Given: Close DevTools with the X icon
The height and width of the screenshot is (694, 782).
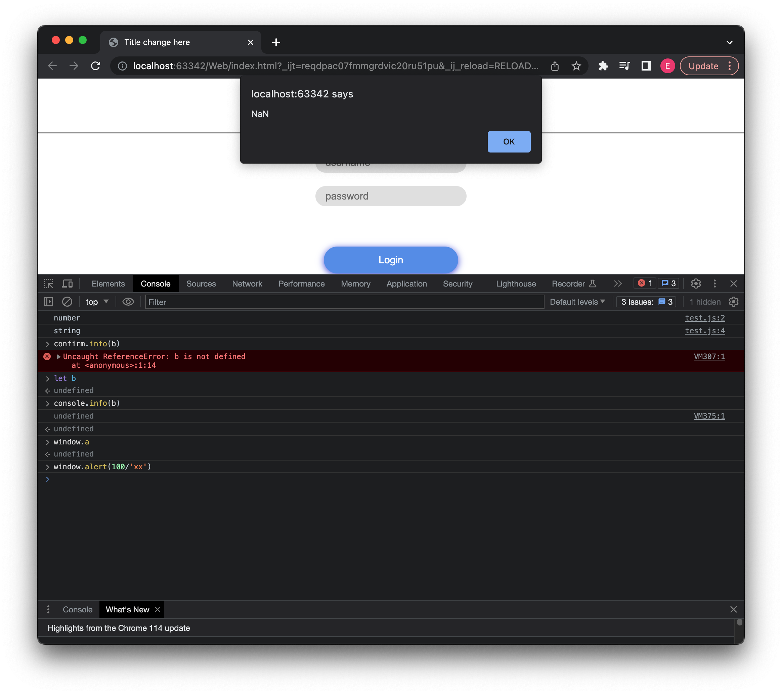Looking at the screenshot, I should pos(733,284).
